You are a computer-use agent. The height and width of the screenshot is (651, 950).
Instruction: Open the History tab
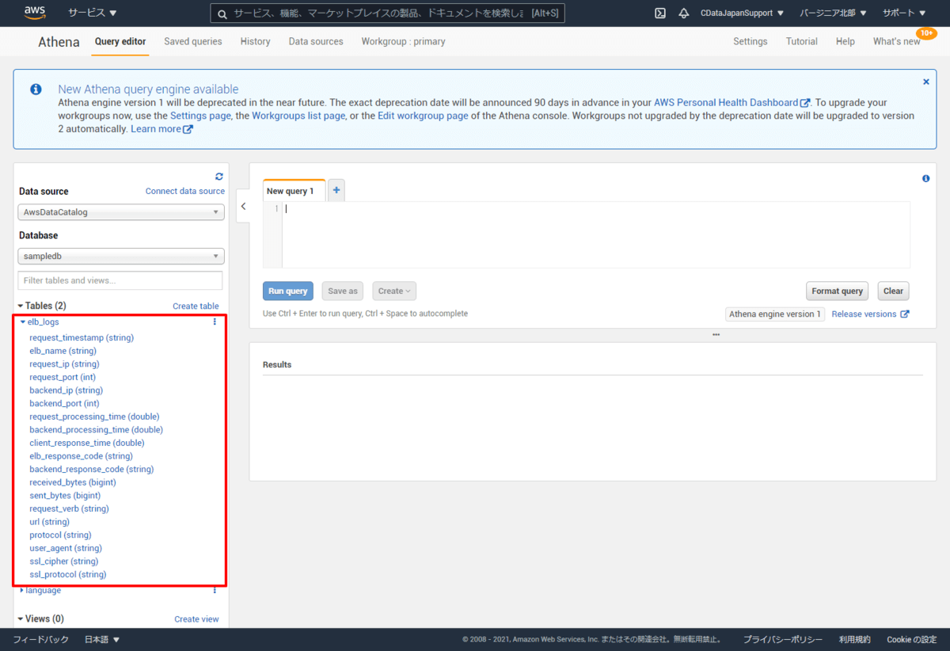pyautogui.click(x=255, y=41)
